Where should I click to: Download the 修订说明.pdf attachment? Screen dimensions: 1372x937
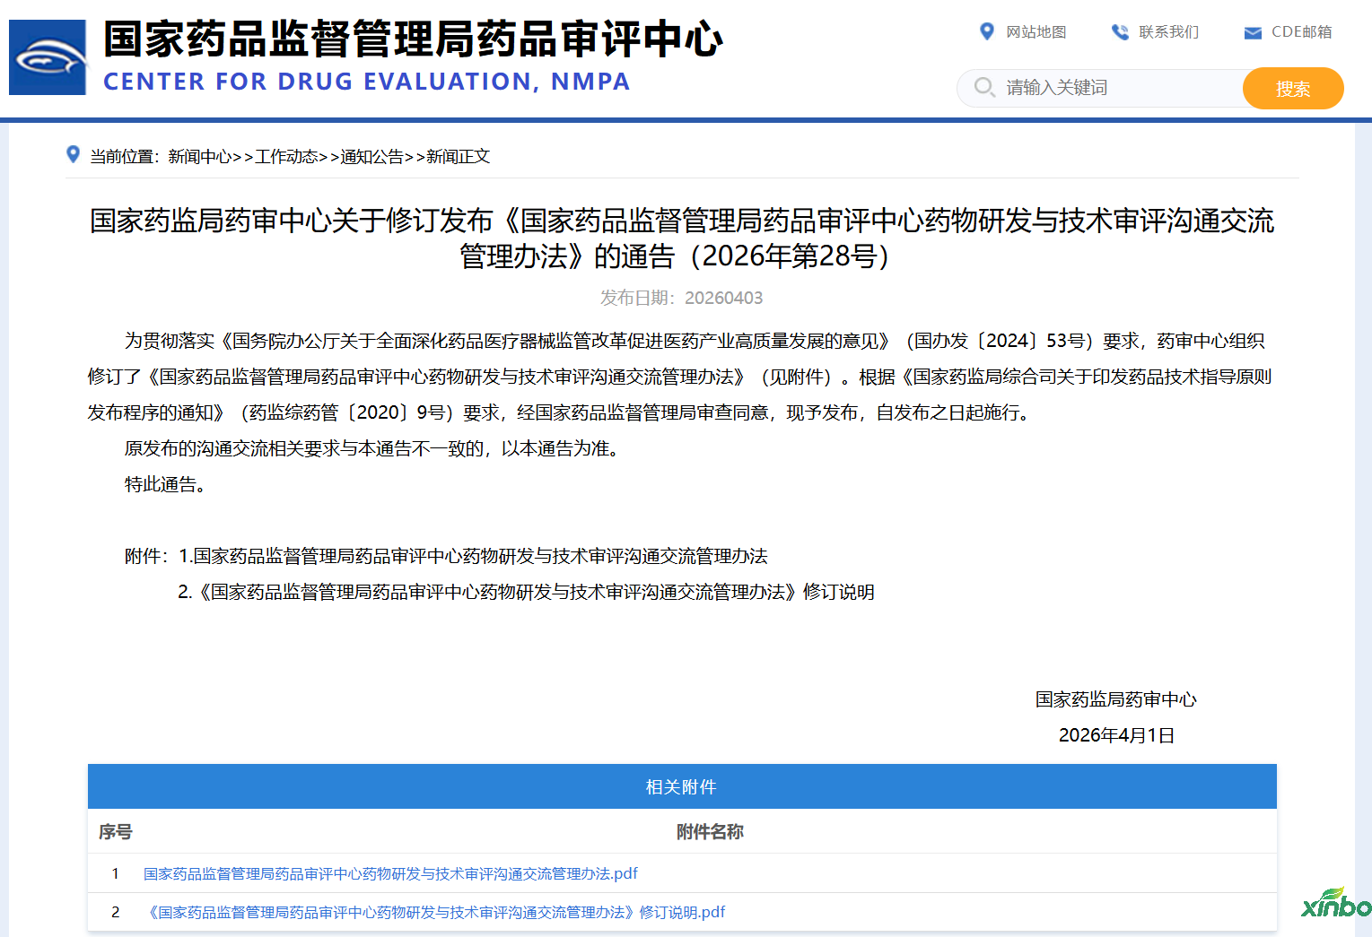435,912
